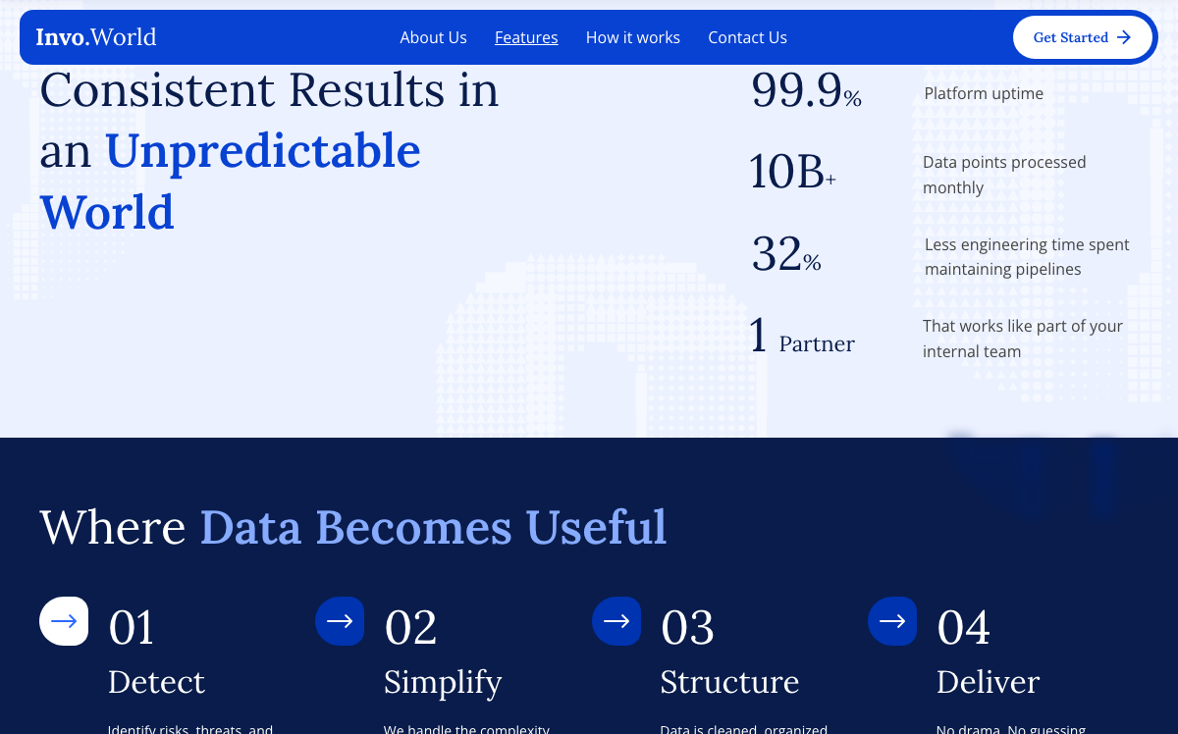This screenshot has height=734, width=1178.
Task: Click the arrow icon next to 03 Structure
Action: click(616, 621)
